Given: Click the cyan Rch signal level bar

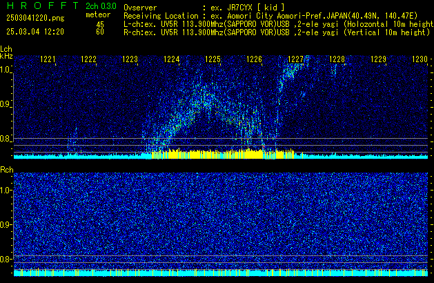Looking at the screenshot, I should [221, 273].
